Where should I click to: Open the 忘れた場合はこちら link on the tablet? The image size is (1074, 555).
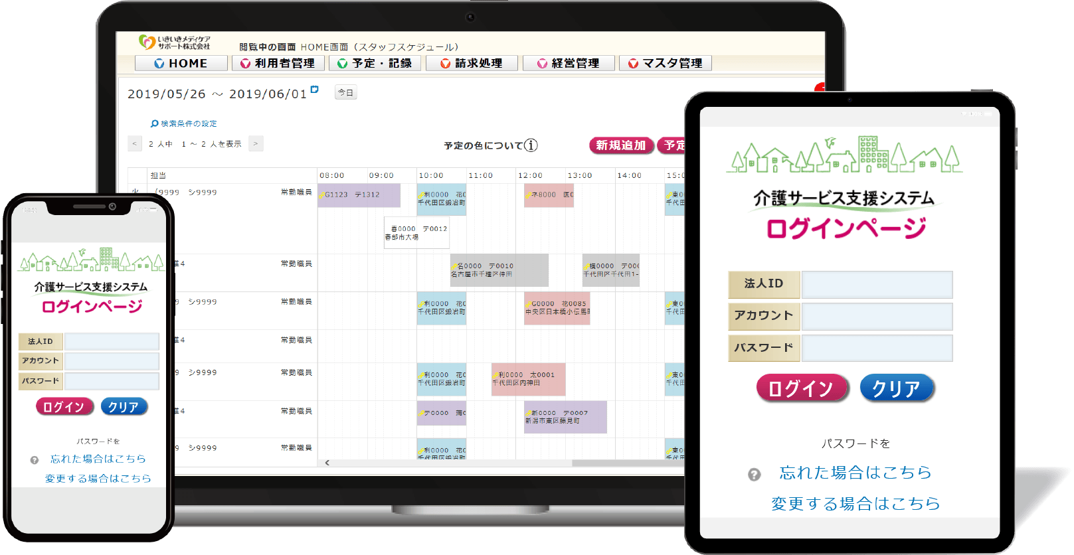pos(855,473)
